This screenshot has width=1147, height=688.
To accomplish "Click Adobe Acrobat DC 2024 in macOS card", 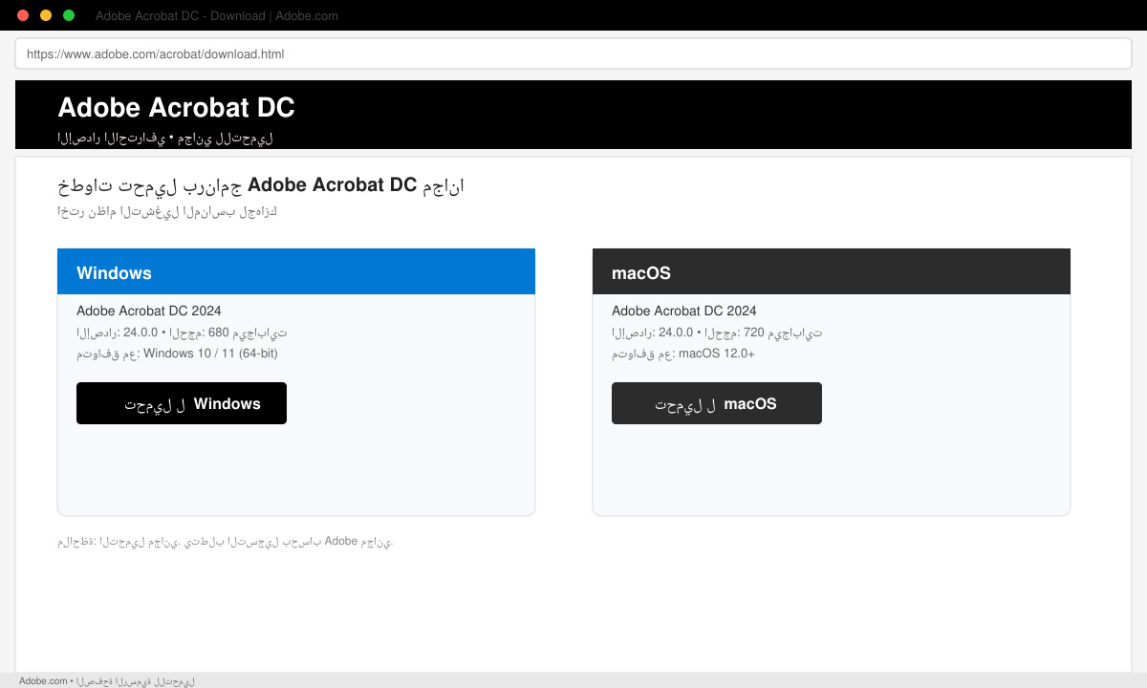I will pos(684,311).
